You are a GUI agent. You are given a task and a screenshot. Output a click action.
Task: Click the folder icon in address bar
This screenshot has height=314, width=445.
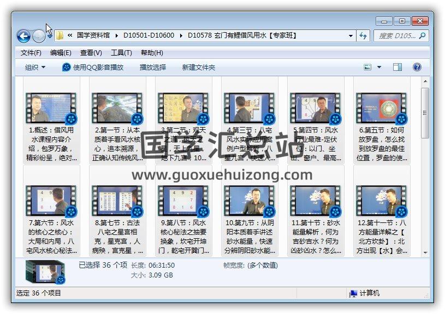pos(60,35)
